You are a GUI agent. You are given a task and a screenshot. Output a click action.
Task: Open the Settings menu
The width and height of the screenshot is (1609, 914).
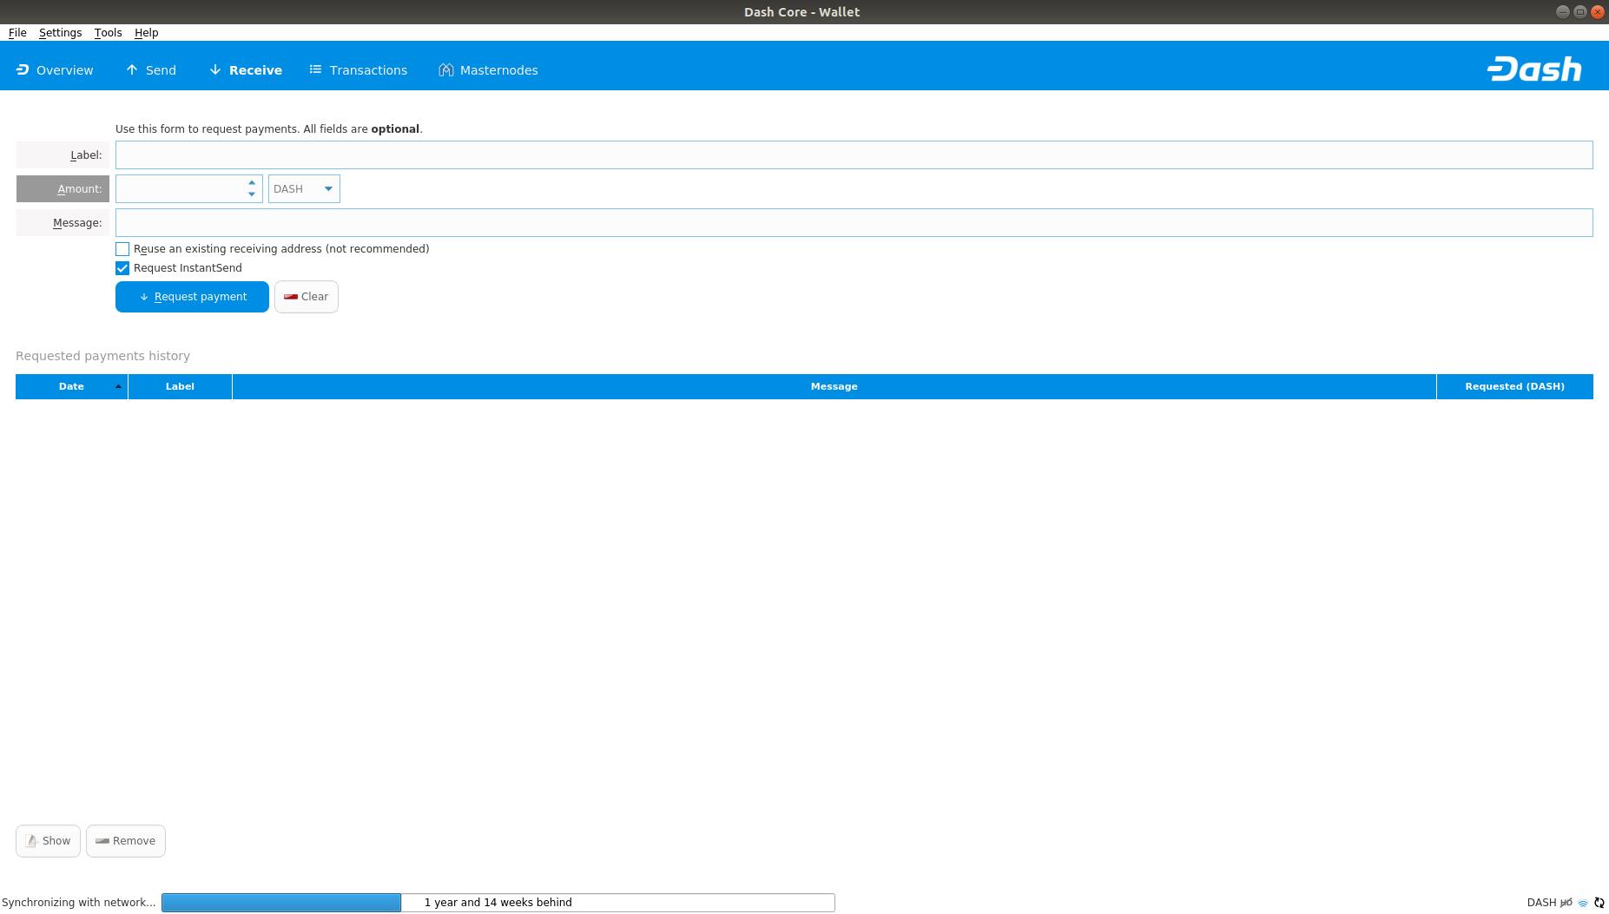60,33
